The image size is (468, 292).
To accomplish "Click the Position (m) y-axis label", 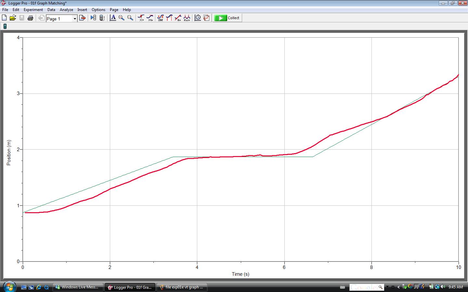I will pyautogui.click(x=9, y=152).
